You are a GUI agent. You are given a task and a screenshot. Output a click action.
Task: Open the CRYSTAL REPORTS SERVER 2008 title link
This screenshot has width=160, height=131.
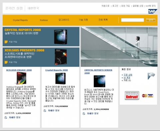click(x=98, y=72)
